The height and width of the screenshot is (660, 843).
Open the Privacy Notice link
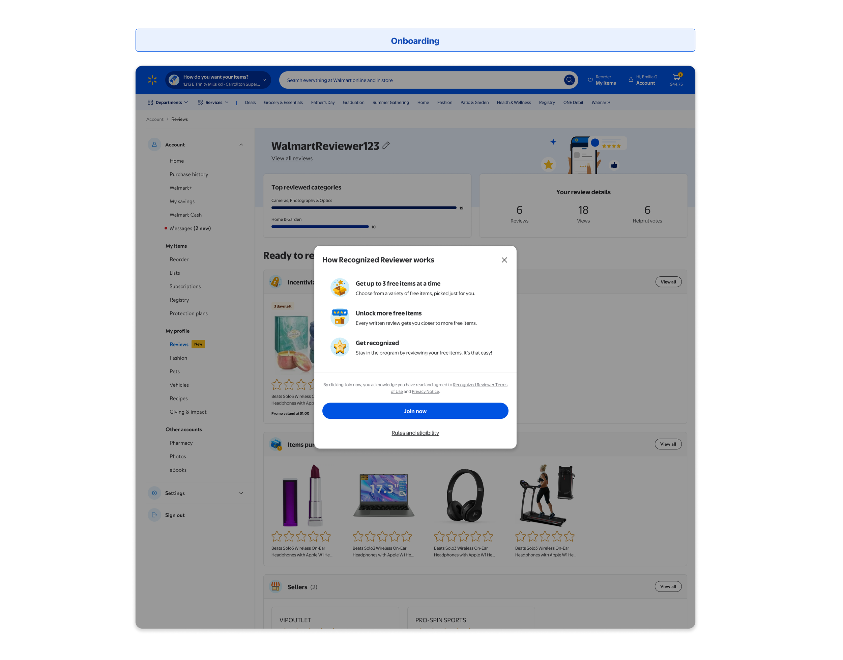pyautogui.click(x=425, y=391)
